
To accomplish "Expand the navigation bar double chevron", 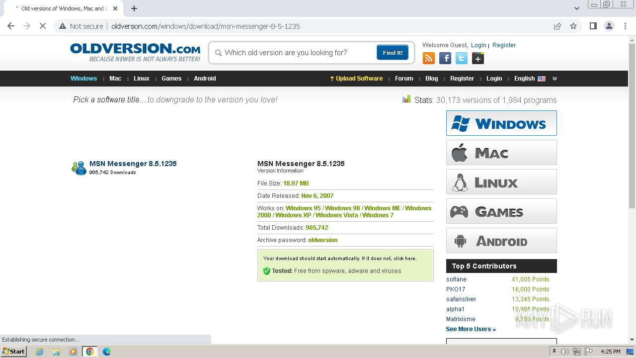I will [555, 79].
